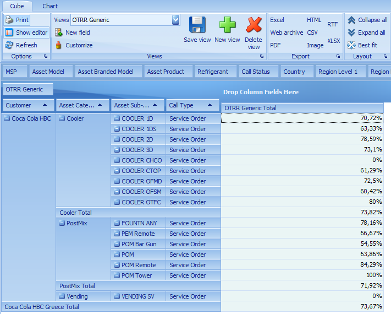391x314 pixels.
Task: Select the 70,72% cell for COOLER 1D
Action: tap(302, 118)
